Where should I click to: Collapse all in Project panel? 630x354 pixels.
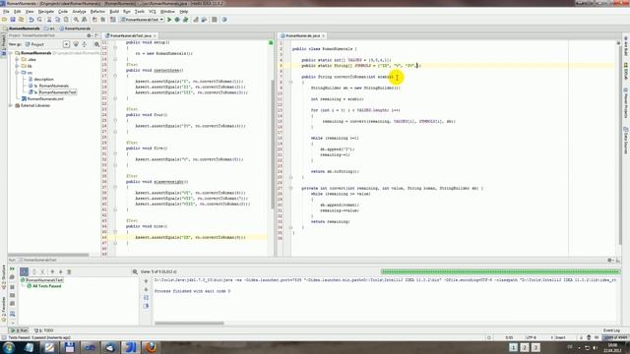click(85, 44)
